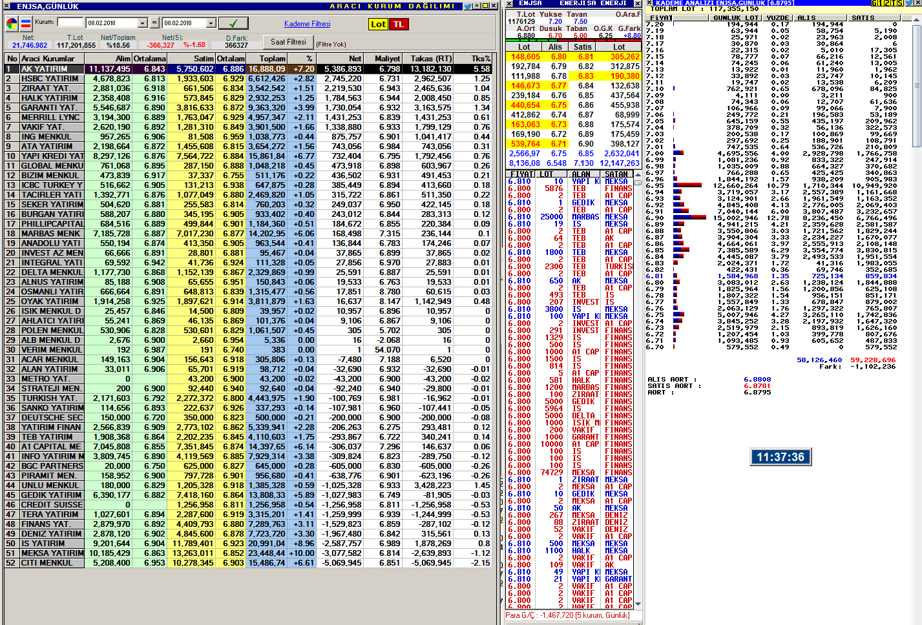The image size is (922, 625).
Task: Select the MARBAS MENK row
Action: coord(248,233)
